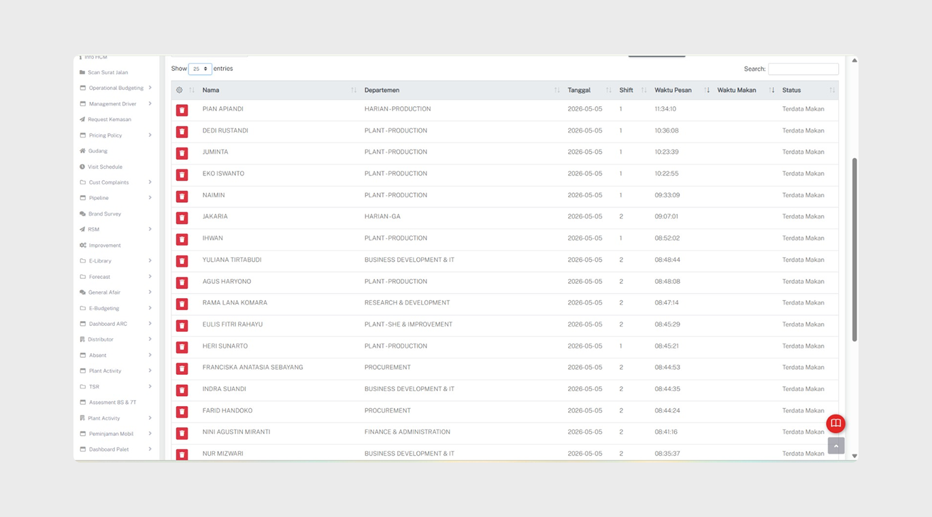Remove NINI AGUSTIN MIRANTI entry

182,433
